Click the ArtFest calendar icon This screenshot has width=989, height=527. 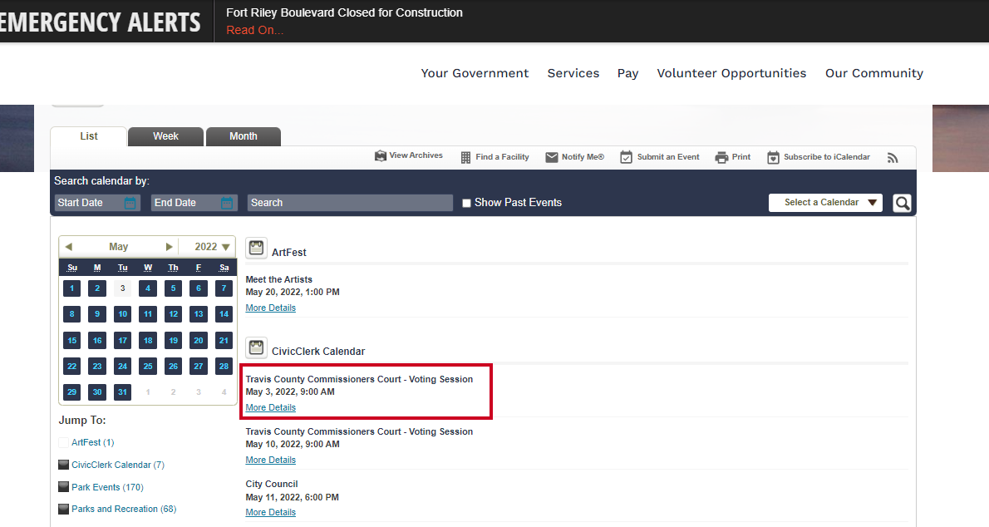pos(256,248)
